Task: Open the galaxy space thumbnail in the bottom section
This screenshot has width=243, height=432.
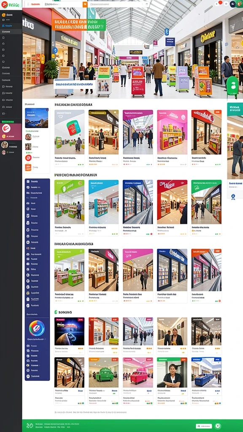Action: pyautogui.click(x=70, y=332)
